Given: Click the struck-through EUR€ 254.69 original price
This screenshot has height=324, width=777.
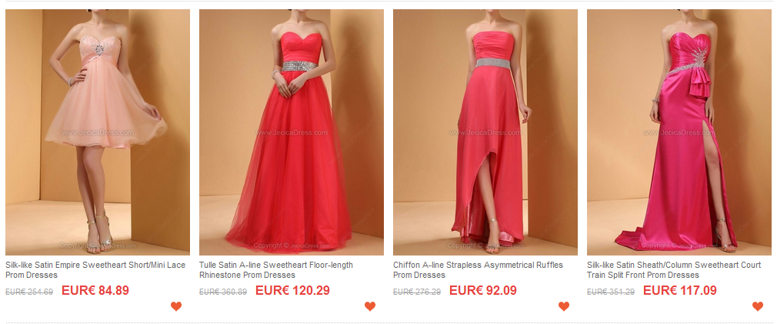Looking at the screenshot, I should (x=29, y=292).
